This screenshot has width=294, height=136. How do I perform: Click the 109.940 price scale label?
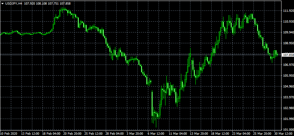click(288, 32)
